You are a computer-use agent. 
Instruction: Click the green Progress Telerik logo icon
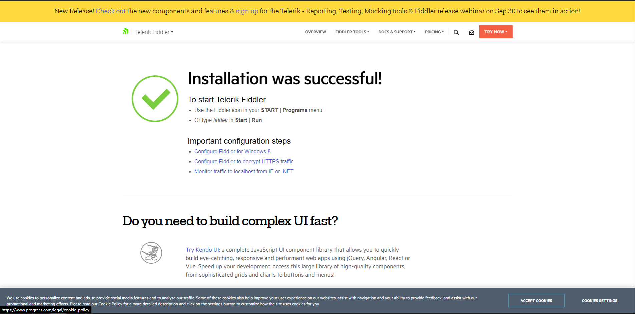pos(125,31)
